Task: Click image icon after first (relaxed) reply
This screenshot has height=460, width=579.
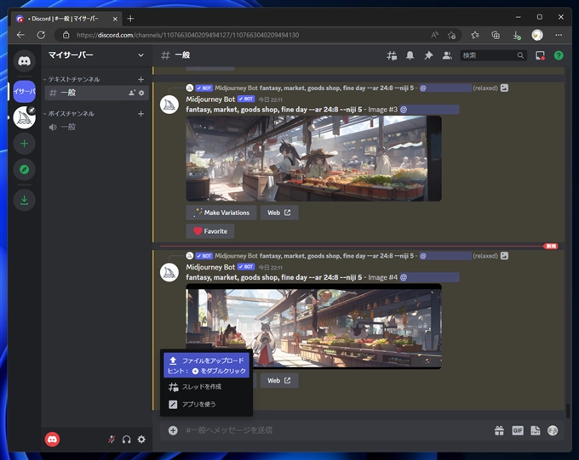Action: pyautogui.click(x=504, y=88)
